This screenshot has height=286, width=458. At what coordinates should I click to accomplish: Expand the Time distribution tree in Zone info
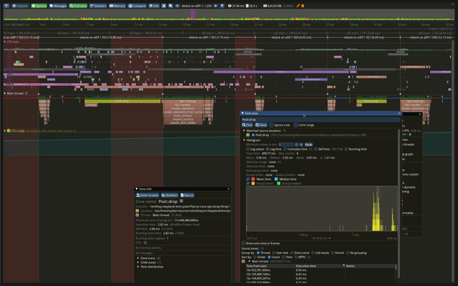point(138,266)
